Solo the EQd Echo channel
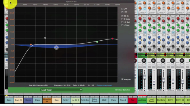190x106 pixels. click(163, 66)
